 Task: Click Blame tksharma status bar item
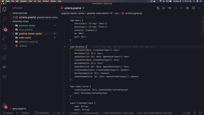[119, 113]
